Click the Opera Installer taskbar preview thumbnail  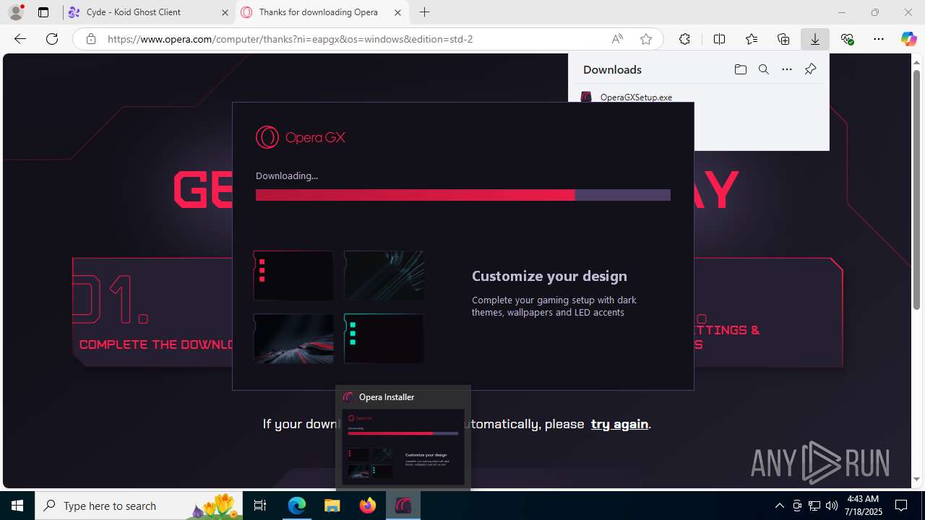coord(403,447)
